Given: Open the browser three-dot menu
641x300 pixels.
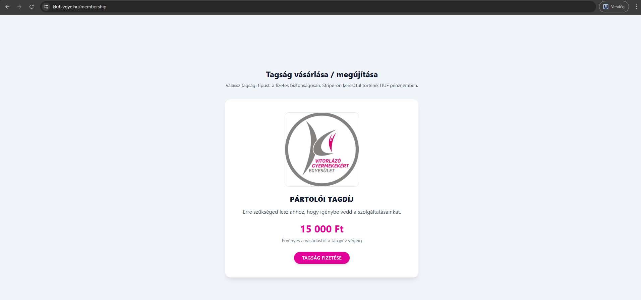Looking at the screenshot, I should 636,7.
